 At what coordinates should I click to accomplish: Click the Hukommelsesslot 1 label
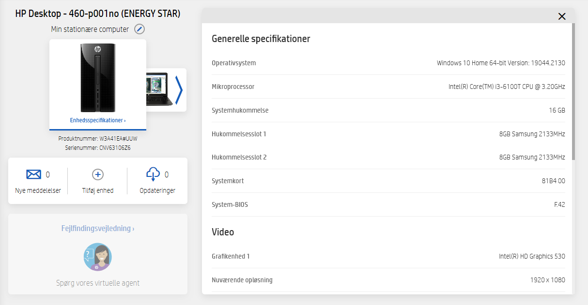[x=239, y=134]
